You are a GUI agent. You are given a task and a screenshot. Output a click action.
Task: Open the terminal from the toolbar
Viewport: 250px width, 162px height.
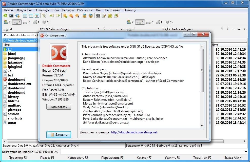tap(11, 16)
